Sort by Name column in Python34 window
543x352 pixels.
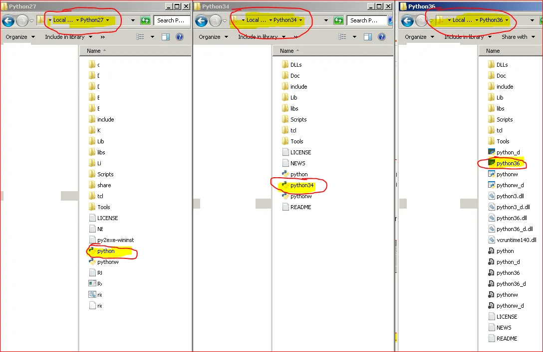coord(333,51)
